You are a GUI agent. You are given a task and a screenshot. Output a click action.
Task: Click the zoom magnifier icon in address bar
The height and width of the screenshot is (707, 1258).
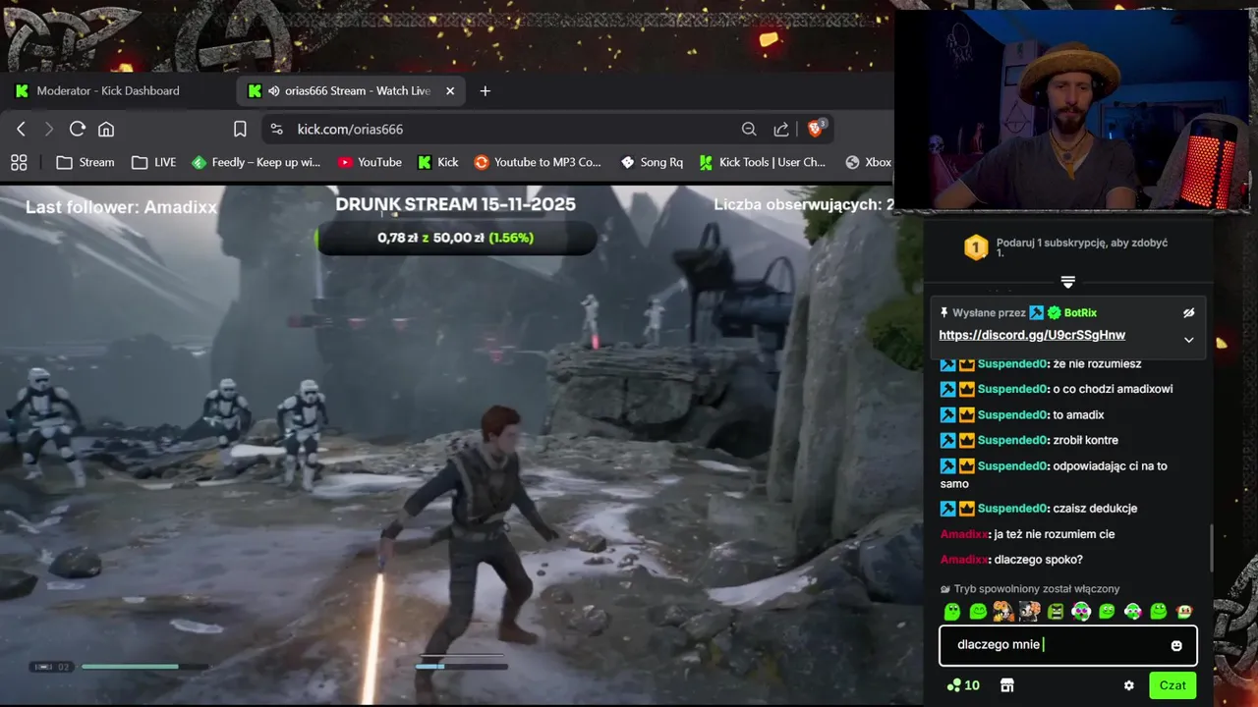pyautogui.click(x=749, y=129)
